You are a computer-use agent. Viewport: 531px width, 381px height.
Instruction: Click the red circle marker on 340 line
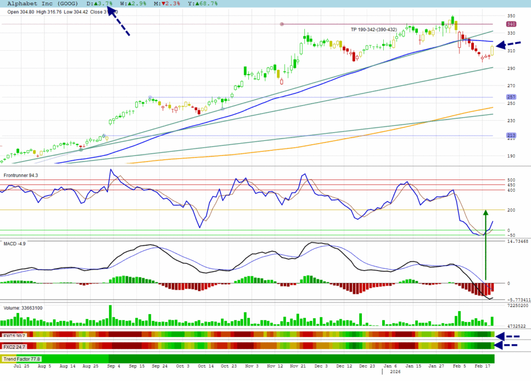(x=282, y=24)
